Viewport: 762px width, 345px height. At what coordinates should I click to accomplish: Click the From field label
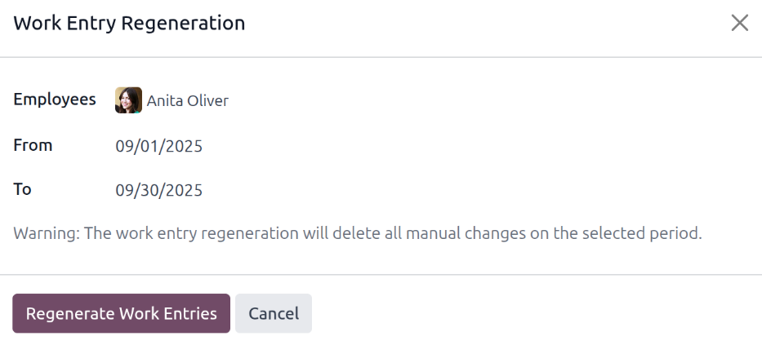point(33,145)
